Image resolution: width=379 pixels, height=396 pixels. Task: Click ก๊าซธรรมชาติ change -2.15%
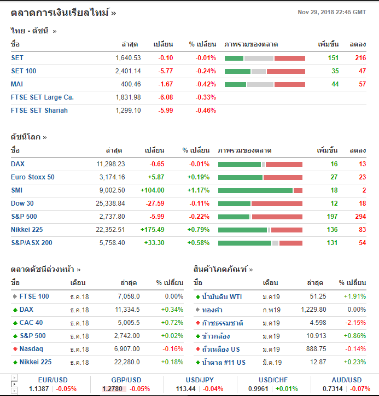click(x=355, y=323)
